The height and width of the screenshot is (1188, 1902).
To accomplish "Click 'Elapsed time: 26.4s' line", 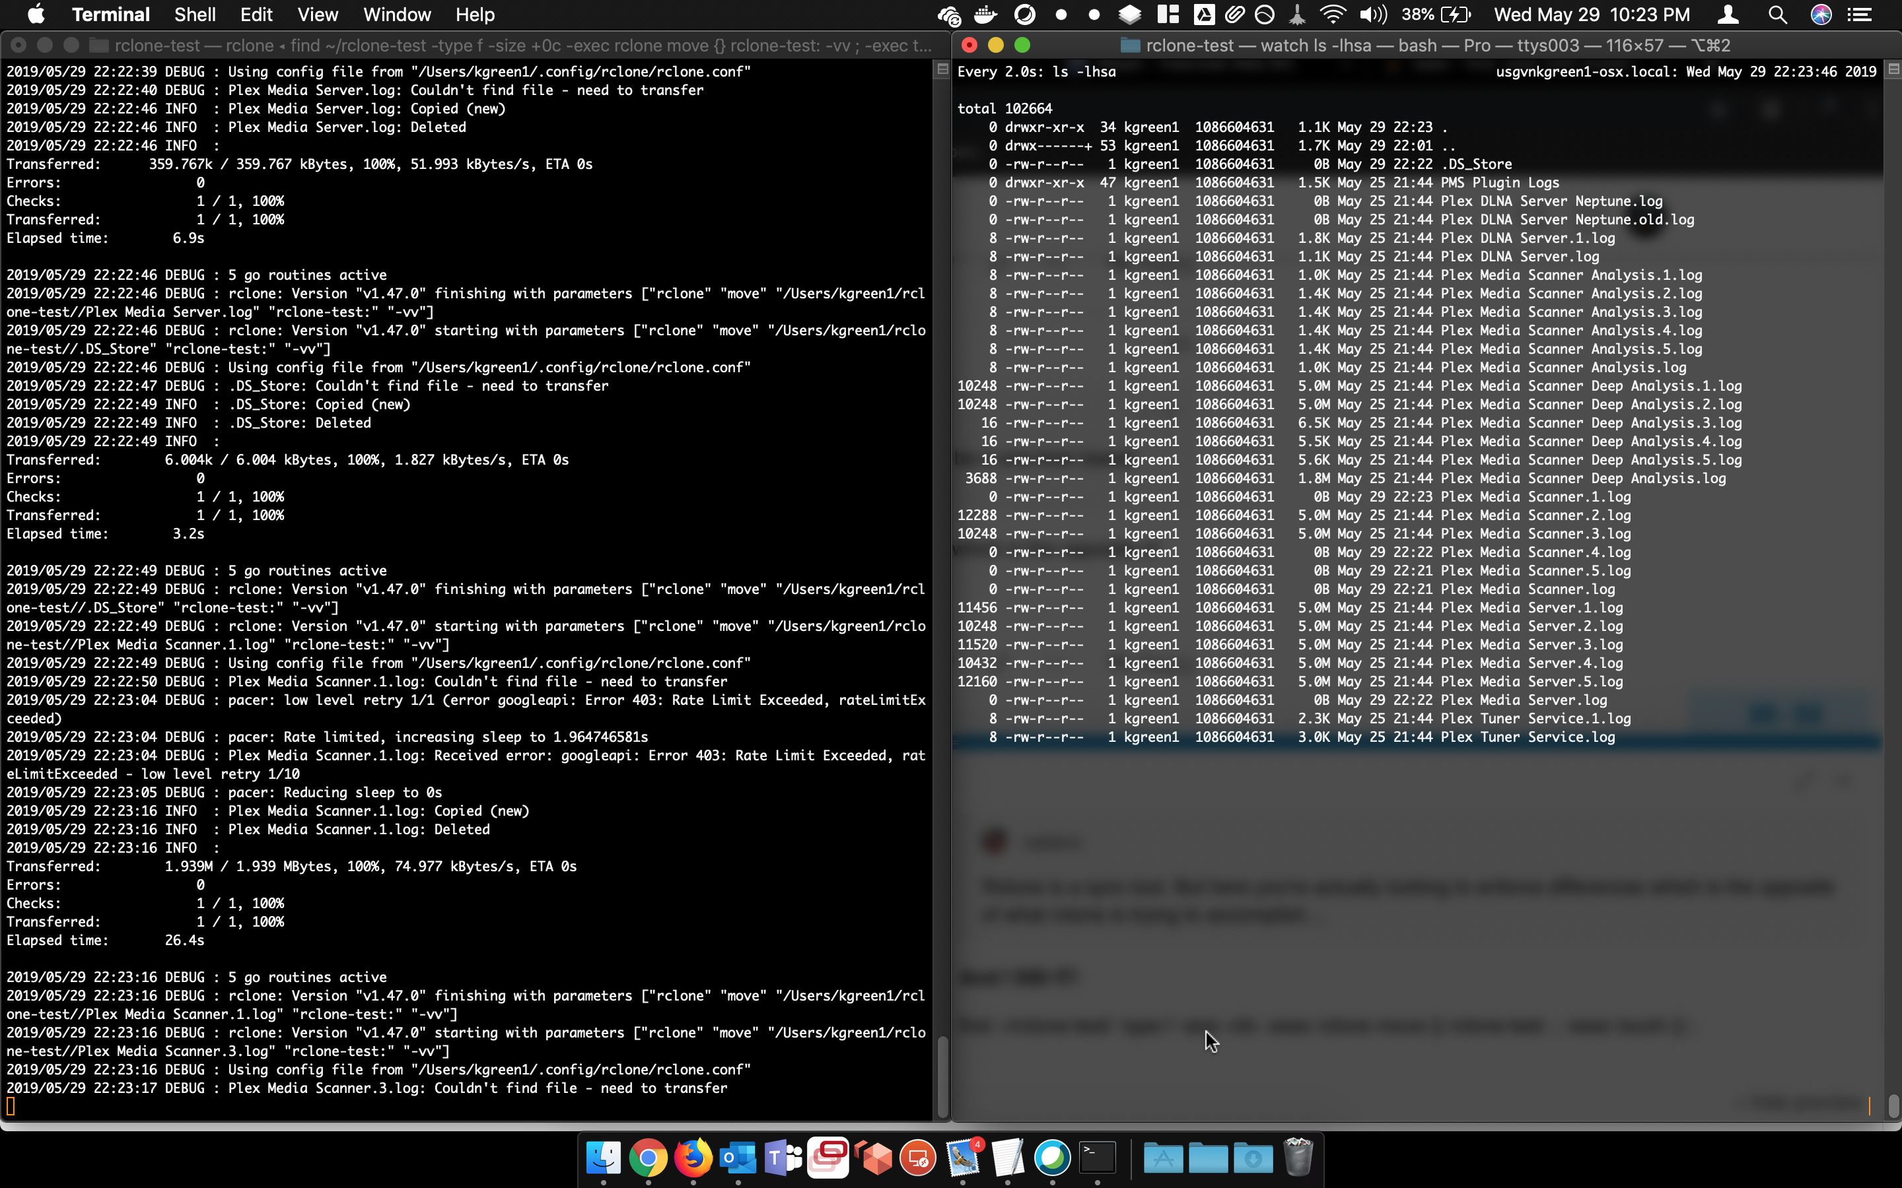I will click(x=105, y=940).
